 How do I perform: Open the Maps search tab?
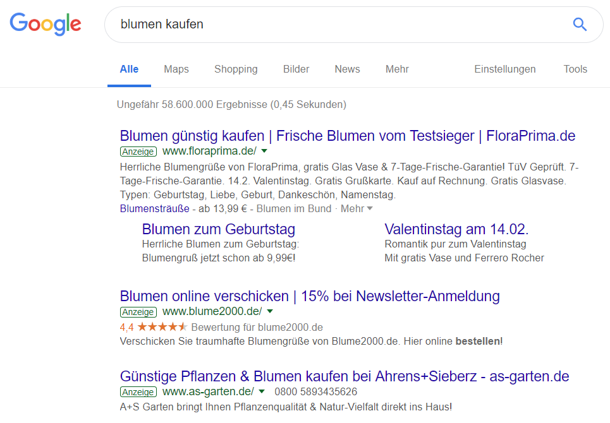176,69
